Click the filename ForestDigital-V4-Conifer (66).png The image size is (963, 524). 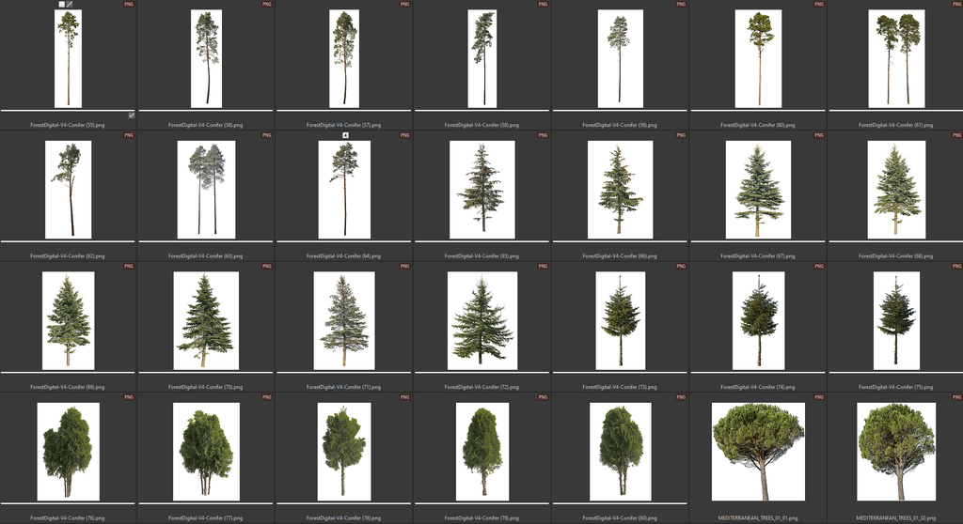[620, 255]
